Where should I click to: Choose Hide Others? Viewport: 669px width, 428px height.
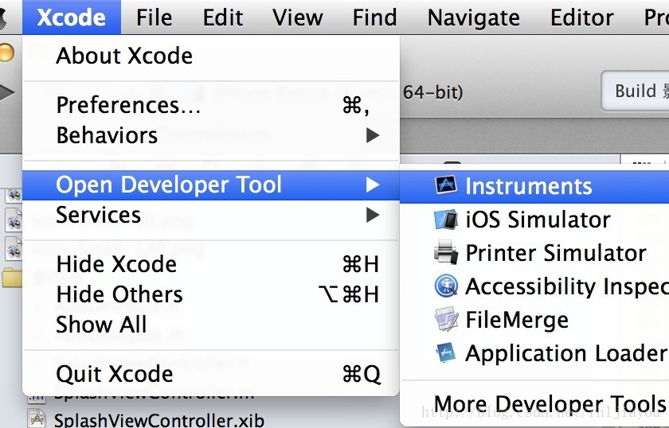119,294
